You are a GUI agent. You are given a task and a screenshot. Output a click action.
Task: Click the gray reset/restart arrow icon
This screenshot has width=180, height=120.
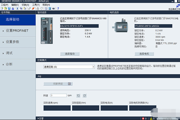coord(41,8)
